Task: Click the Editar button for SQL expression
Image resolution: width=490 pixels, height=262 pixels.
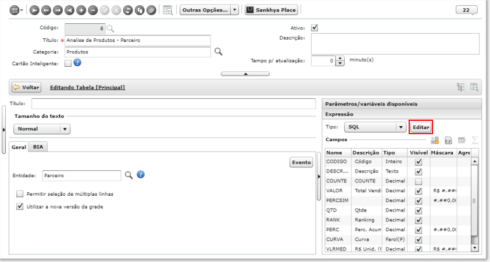Action: pyautogui.click(x=421, y=127)
